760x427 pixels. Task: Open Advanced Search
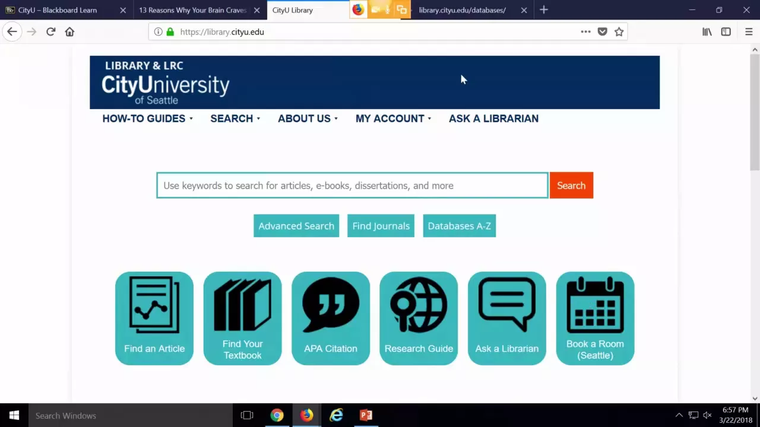point(296,226)
